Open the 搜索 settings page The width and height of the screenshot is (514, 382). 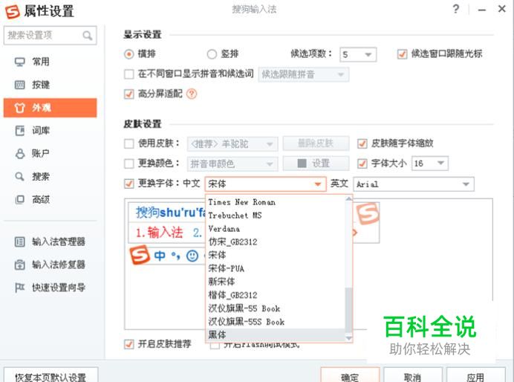[x=51, y=176]
